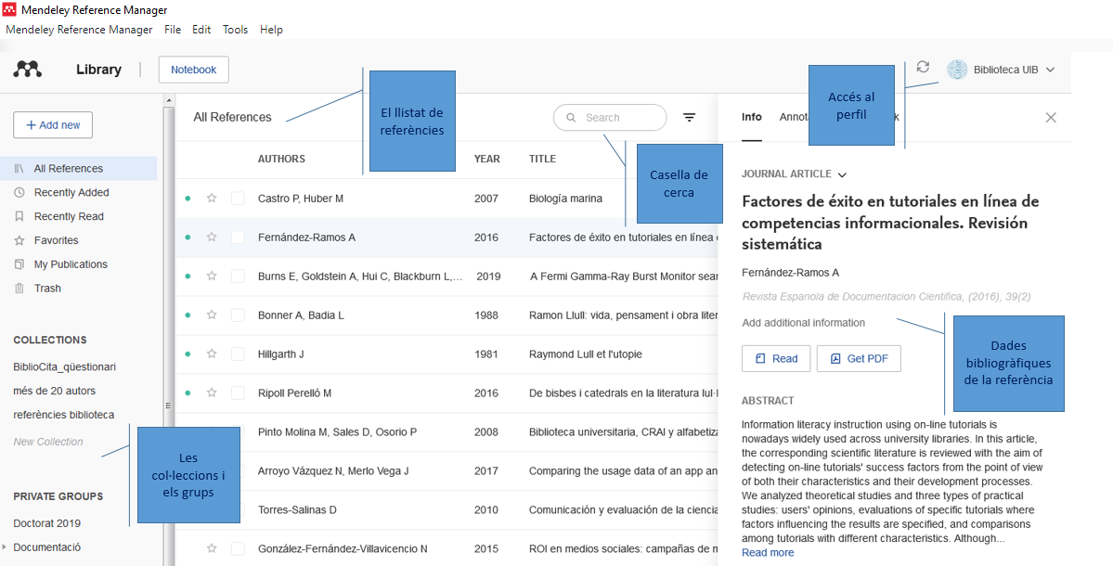
Task: Click the Add new button
Action: tap(53, 124)
